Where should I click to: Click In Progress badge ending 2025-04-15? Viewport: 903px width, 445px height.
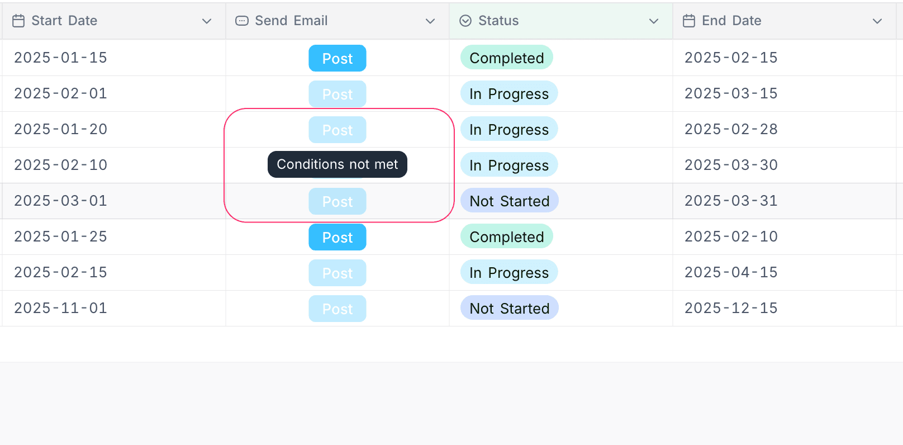[x=508, y=273]
